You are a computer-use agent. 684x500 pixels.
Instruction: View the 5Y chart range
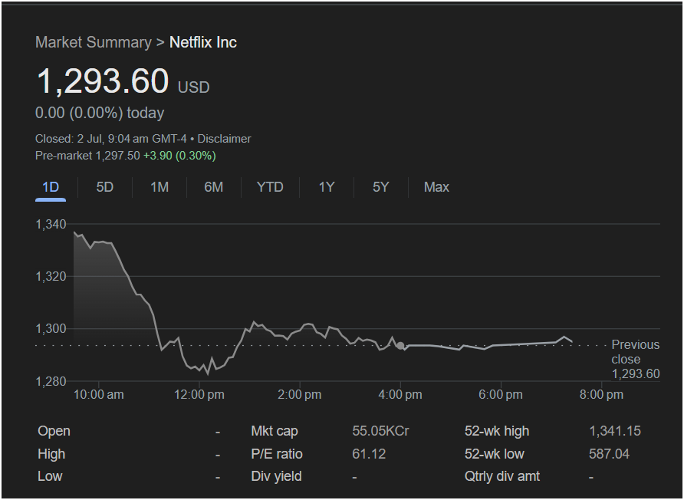tap(380, 187)
